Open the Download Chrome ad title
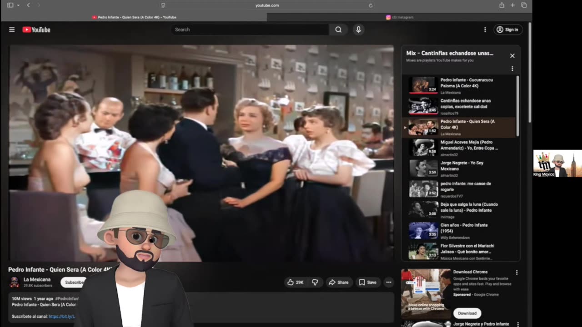Screen dimensions: 582x327 click(470, 272)
